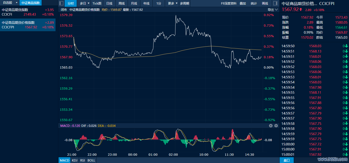349x163 pixels.
Task: Open the 多日 dropdown
Action: [x=85, y=3]
